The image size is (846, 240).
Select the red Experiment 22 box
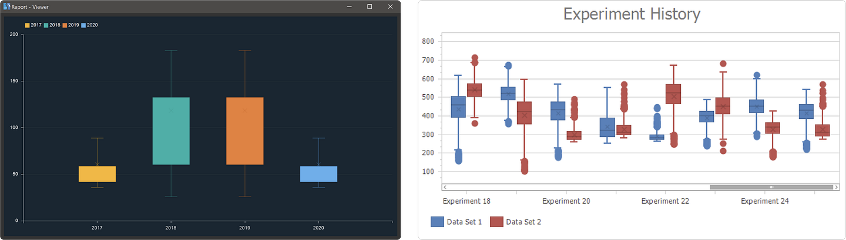(x=673, y=94)
